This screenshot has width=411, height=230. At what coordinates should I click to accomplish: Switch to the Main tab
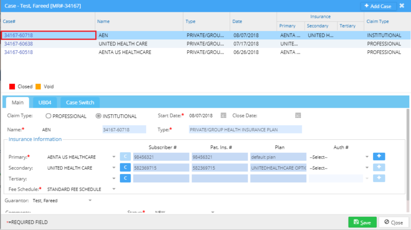[18, 102]
